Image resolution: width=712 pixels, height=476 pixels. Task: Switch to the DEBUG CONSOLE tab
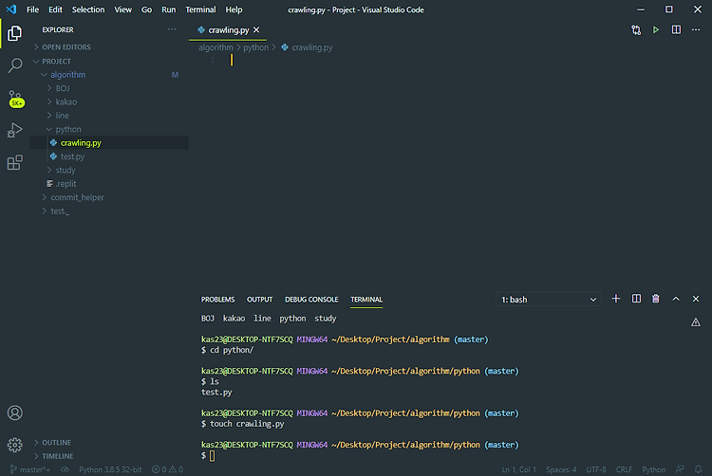(311, 300)
